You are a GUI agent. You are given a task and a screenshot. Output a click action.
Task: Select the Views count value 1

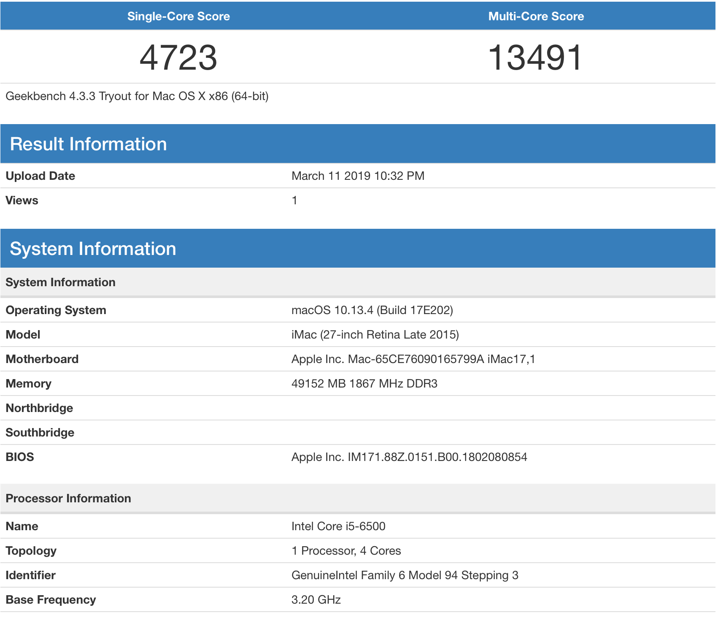pos(294,201)
